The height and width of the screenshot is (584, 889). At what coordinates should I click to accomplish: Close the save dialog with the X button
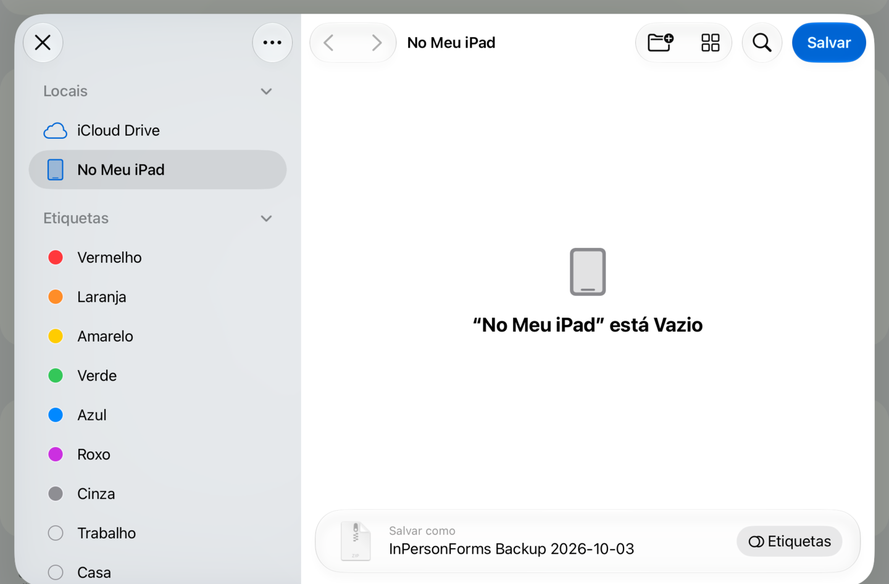(x=43, y=43)
